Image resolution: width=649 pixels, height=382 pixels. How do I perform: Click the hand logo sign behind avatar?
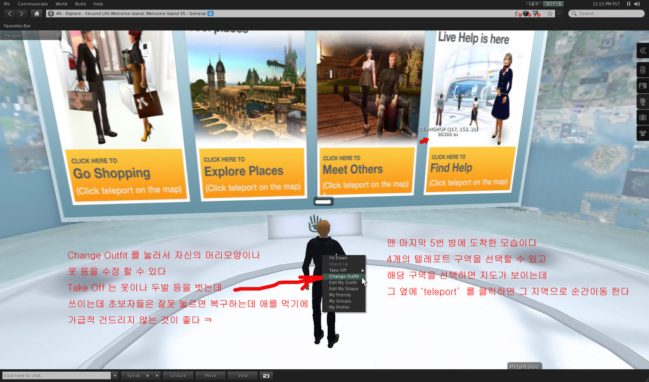(x=315, y=226)
